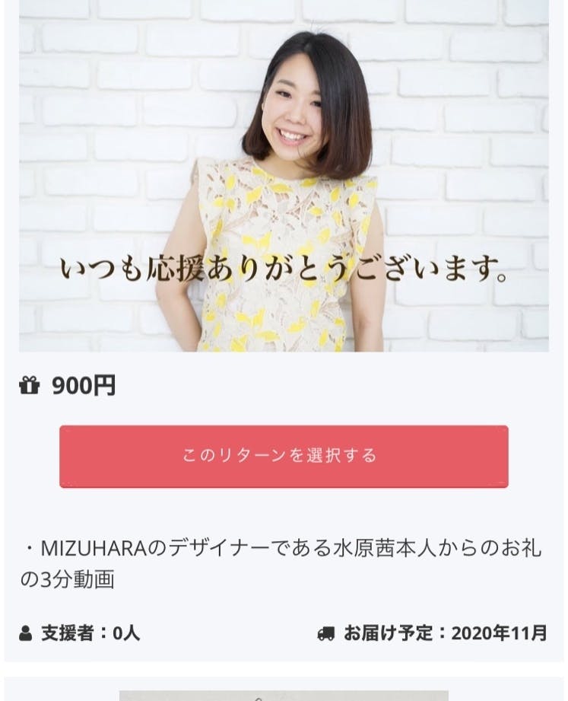
Task: Click the yellow lace top in the photo
Action: [x=286, y=255]
